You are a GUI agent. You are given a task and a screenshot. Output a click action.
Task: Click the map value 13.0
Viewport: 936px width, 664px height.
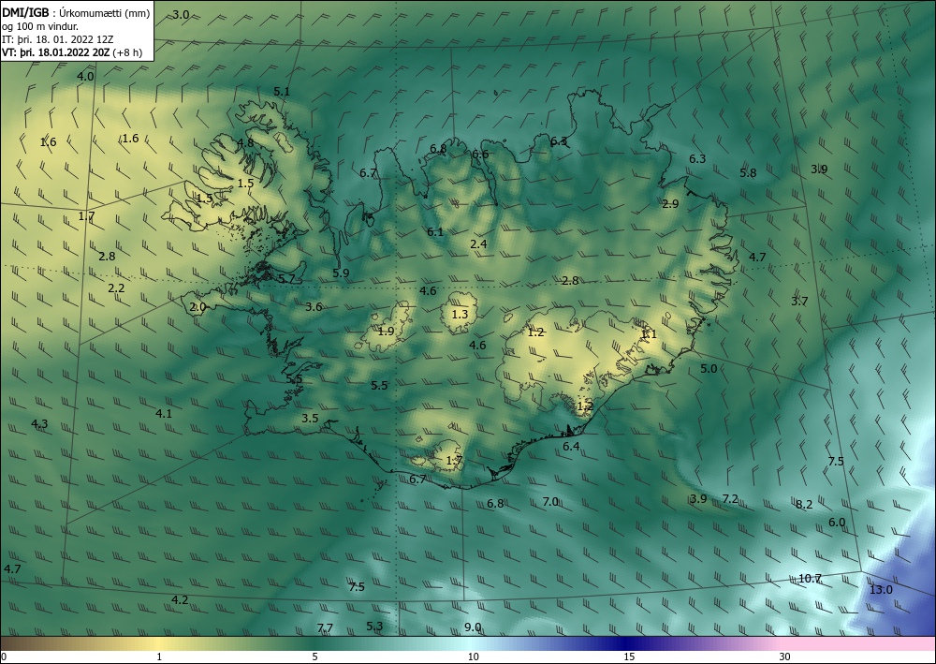click(x=881, y=590)
